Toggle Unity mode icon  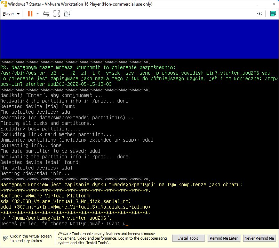pos(67,14)
